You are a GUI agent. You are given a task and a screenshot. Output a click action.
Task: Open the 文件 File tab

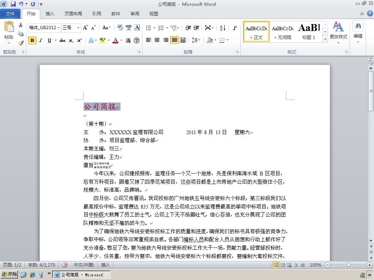click(x=10, y=14)
